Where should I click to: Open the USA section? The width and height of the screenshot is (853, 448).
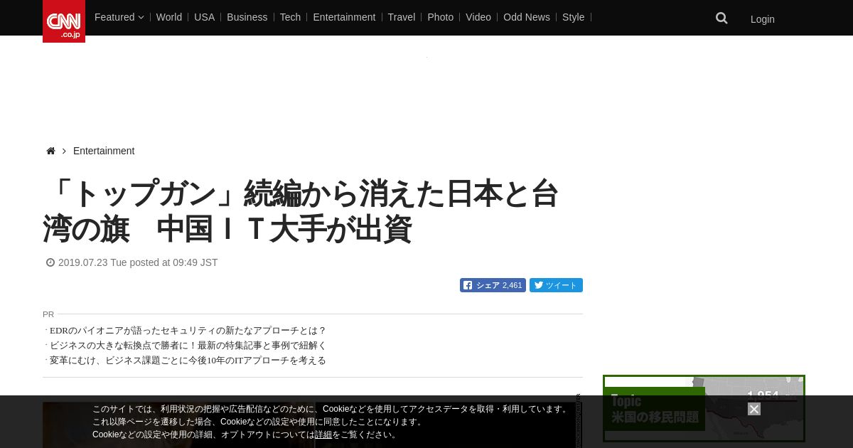204,17
